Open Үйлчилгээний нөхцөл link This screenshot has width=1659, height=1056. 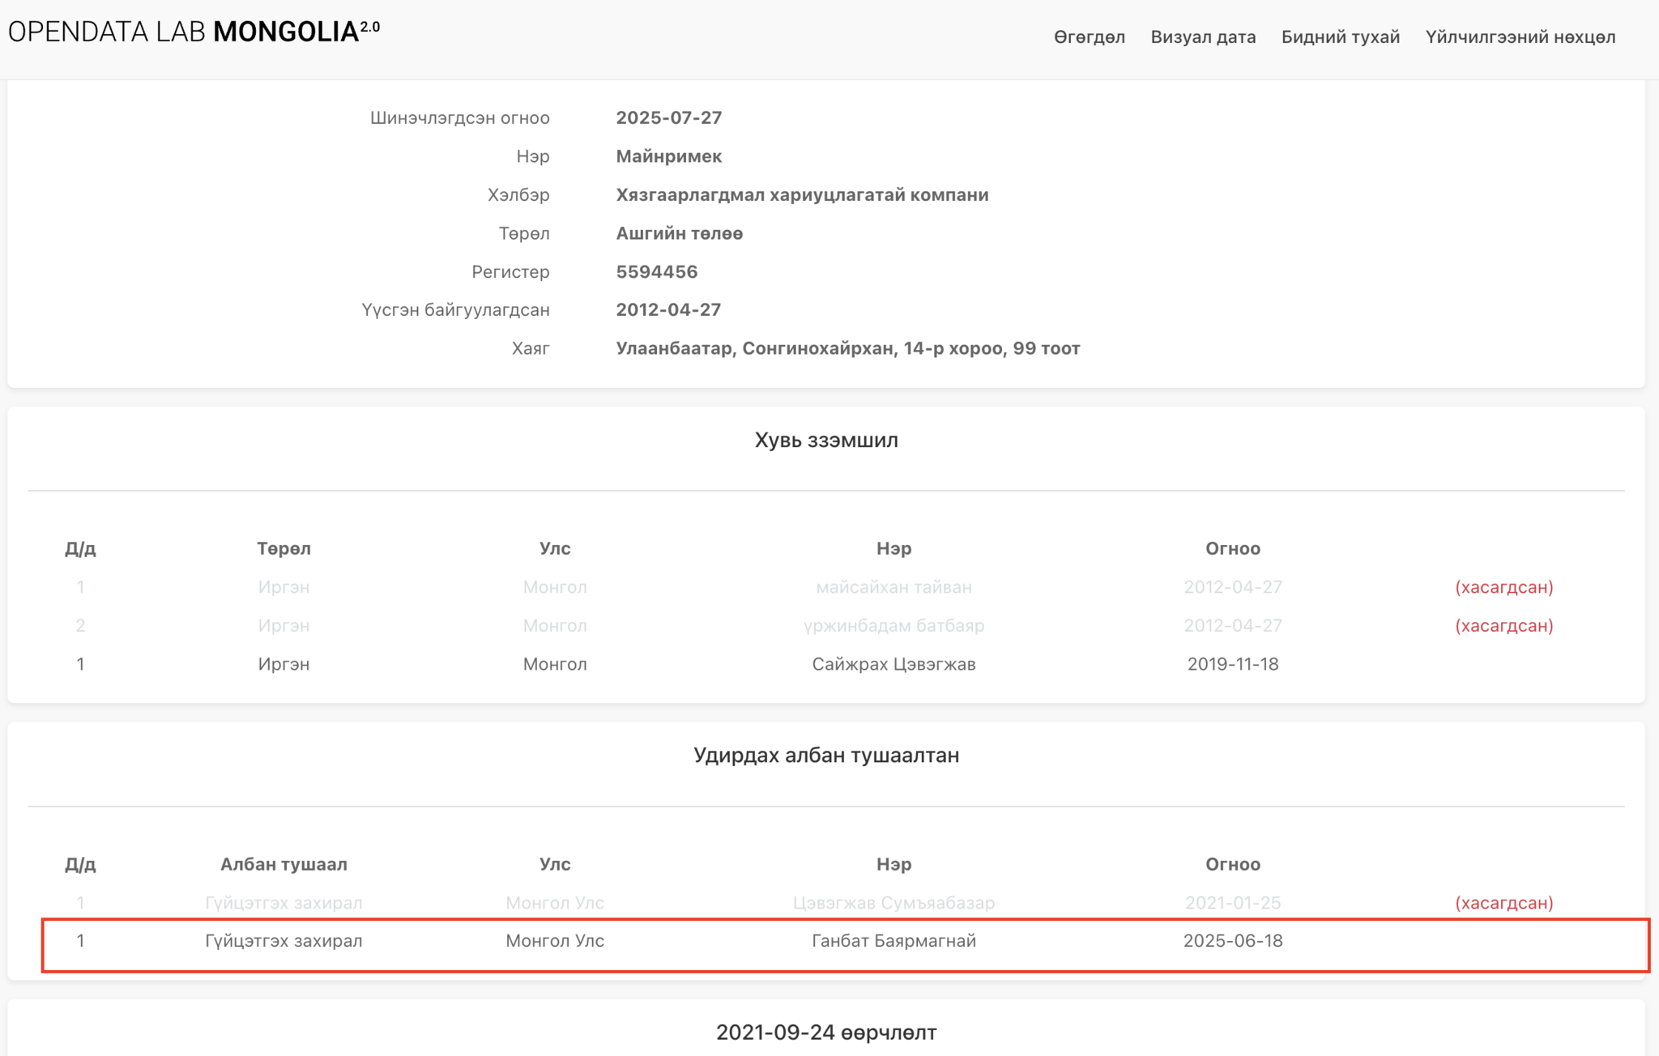coord(1520,37)
